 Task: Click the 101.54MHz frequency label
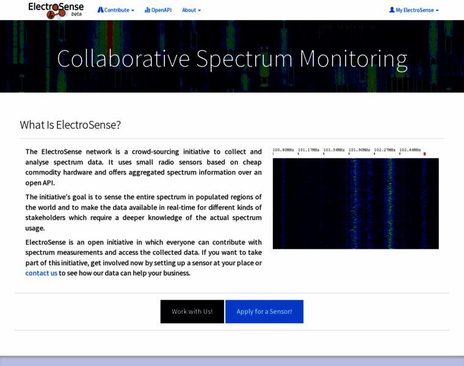334,150
